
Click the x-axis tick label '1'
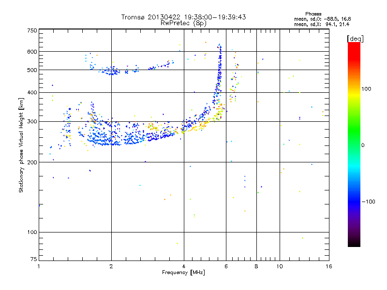39,266
